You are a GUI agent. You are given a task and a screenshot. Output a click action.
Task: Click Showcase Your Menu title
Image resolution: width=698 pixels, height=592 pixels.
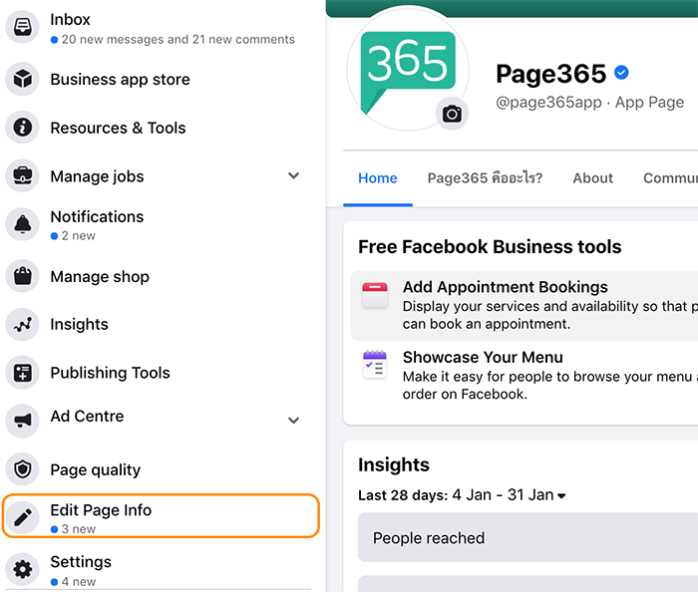(483, 357)
